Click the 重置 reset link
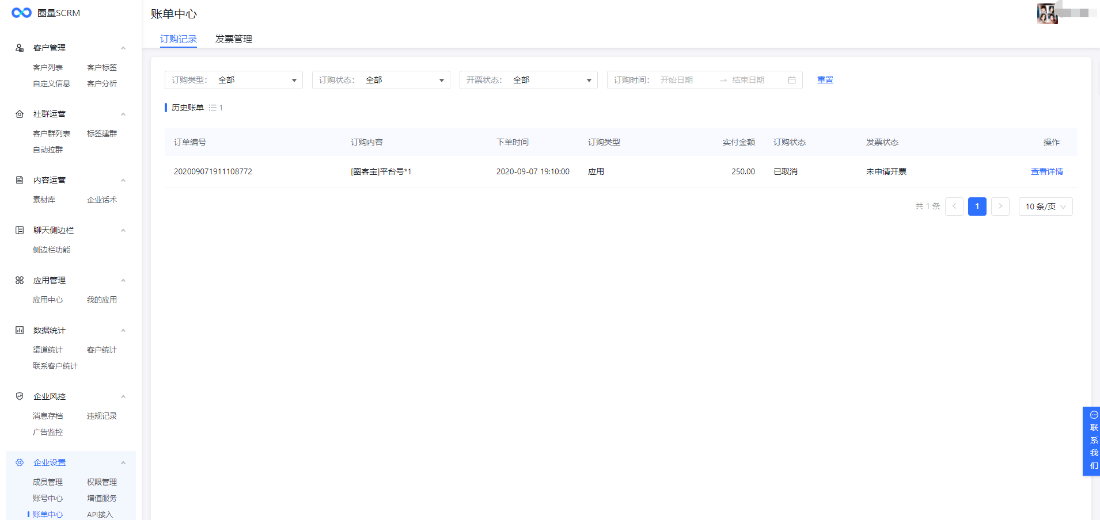Viewport: 1100px width, 520px height. [825, 80]
